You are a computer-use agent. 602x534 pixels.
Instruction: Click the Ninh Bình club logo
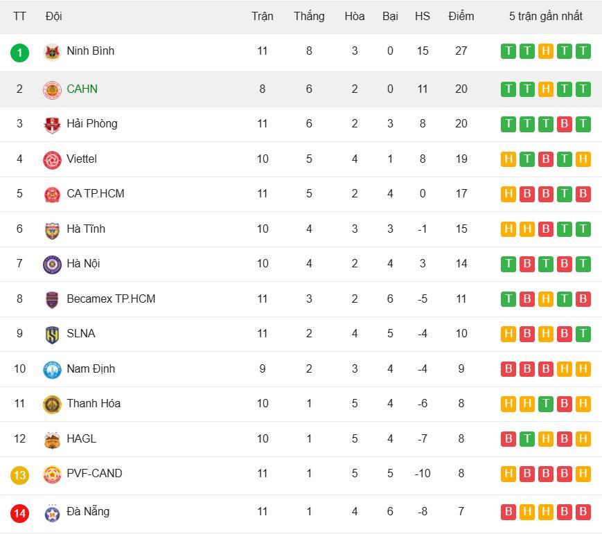pos(52,52)
